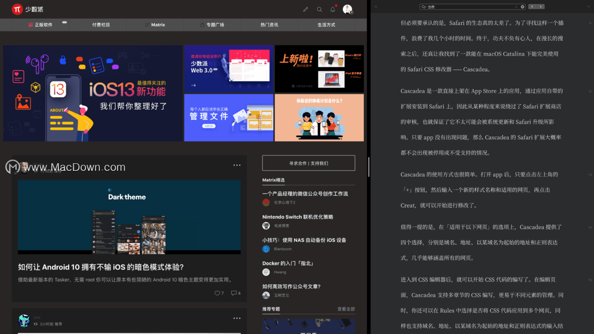Open the 上新啦 products banner

click(319, 69)
